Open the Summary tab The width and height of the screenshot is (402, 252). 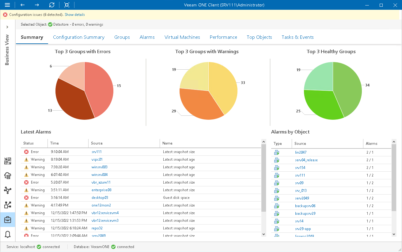click(x=32, y=37)
